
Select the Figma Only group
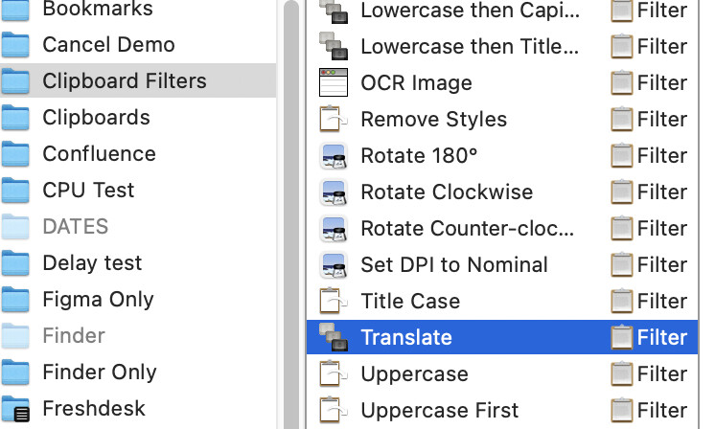pyautogui.click(x=138, y=299)
